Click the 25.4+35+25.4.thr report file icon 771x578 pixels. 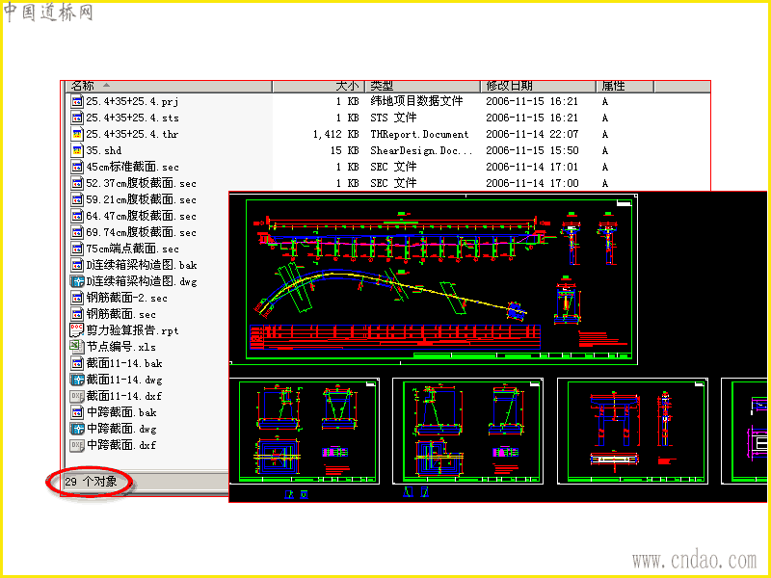(x=77, y=134)
